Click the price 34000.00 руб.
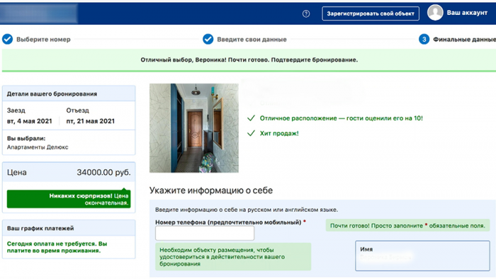 pyautogui.click(x=103, y=172)
